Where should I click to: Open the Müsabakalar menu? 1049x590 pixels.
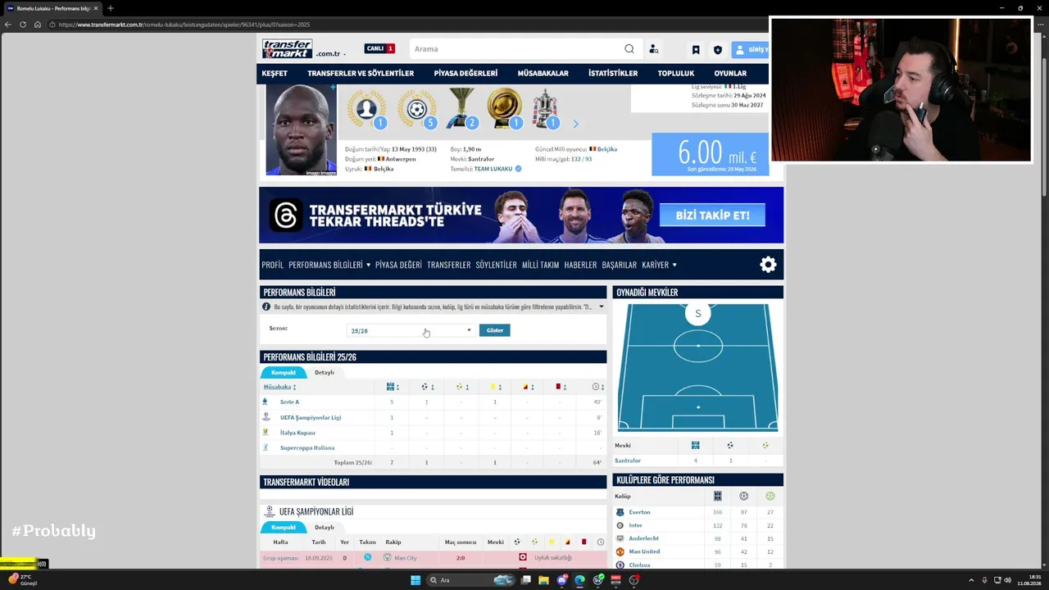(543, 74)
